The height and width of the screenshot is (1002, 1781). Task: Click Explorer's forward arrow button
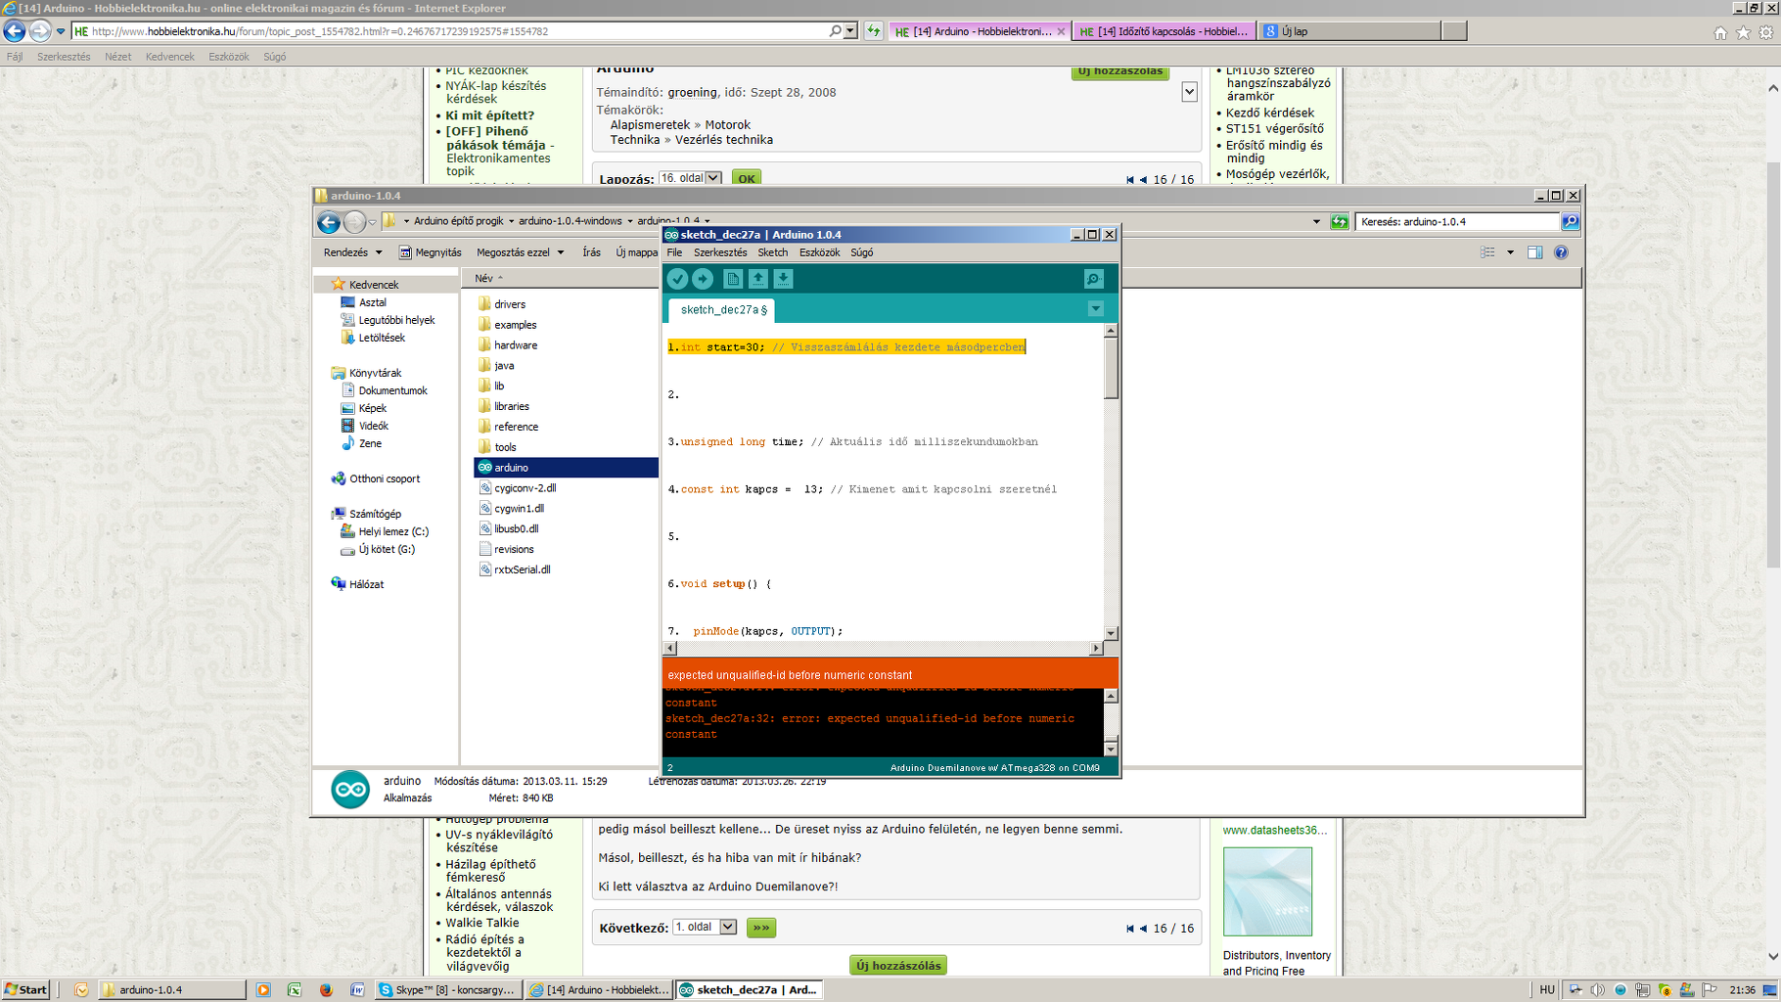click(x=354, y=222)
